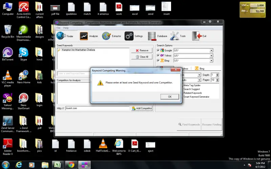Open the Help menu
The height and width of the screenshot is (169, 271).
(66, 28)
